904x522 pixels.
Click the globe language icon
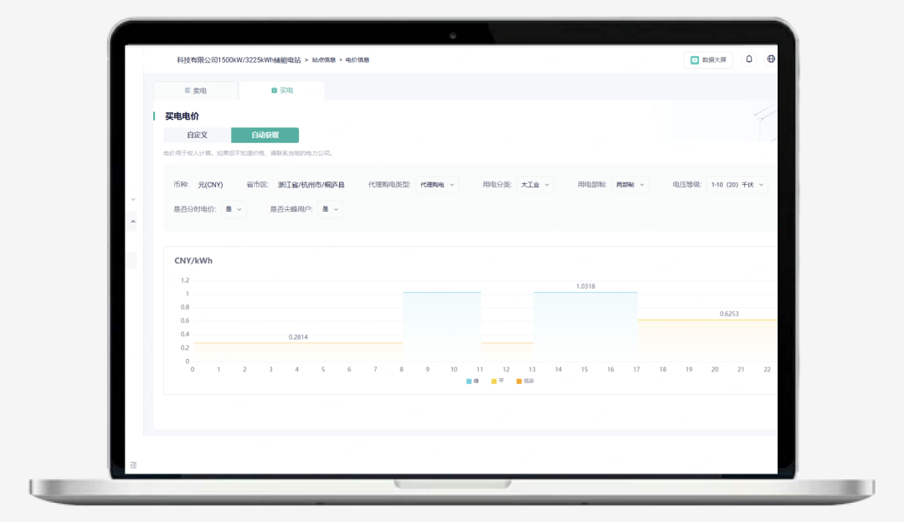pos(771,59)
